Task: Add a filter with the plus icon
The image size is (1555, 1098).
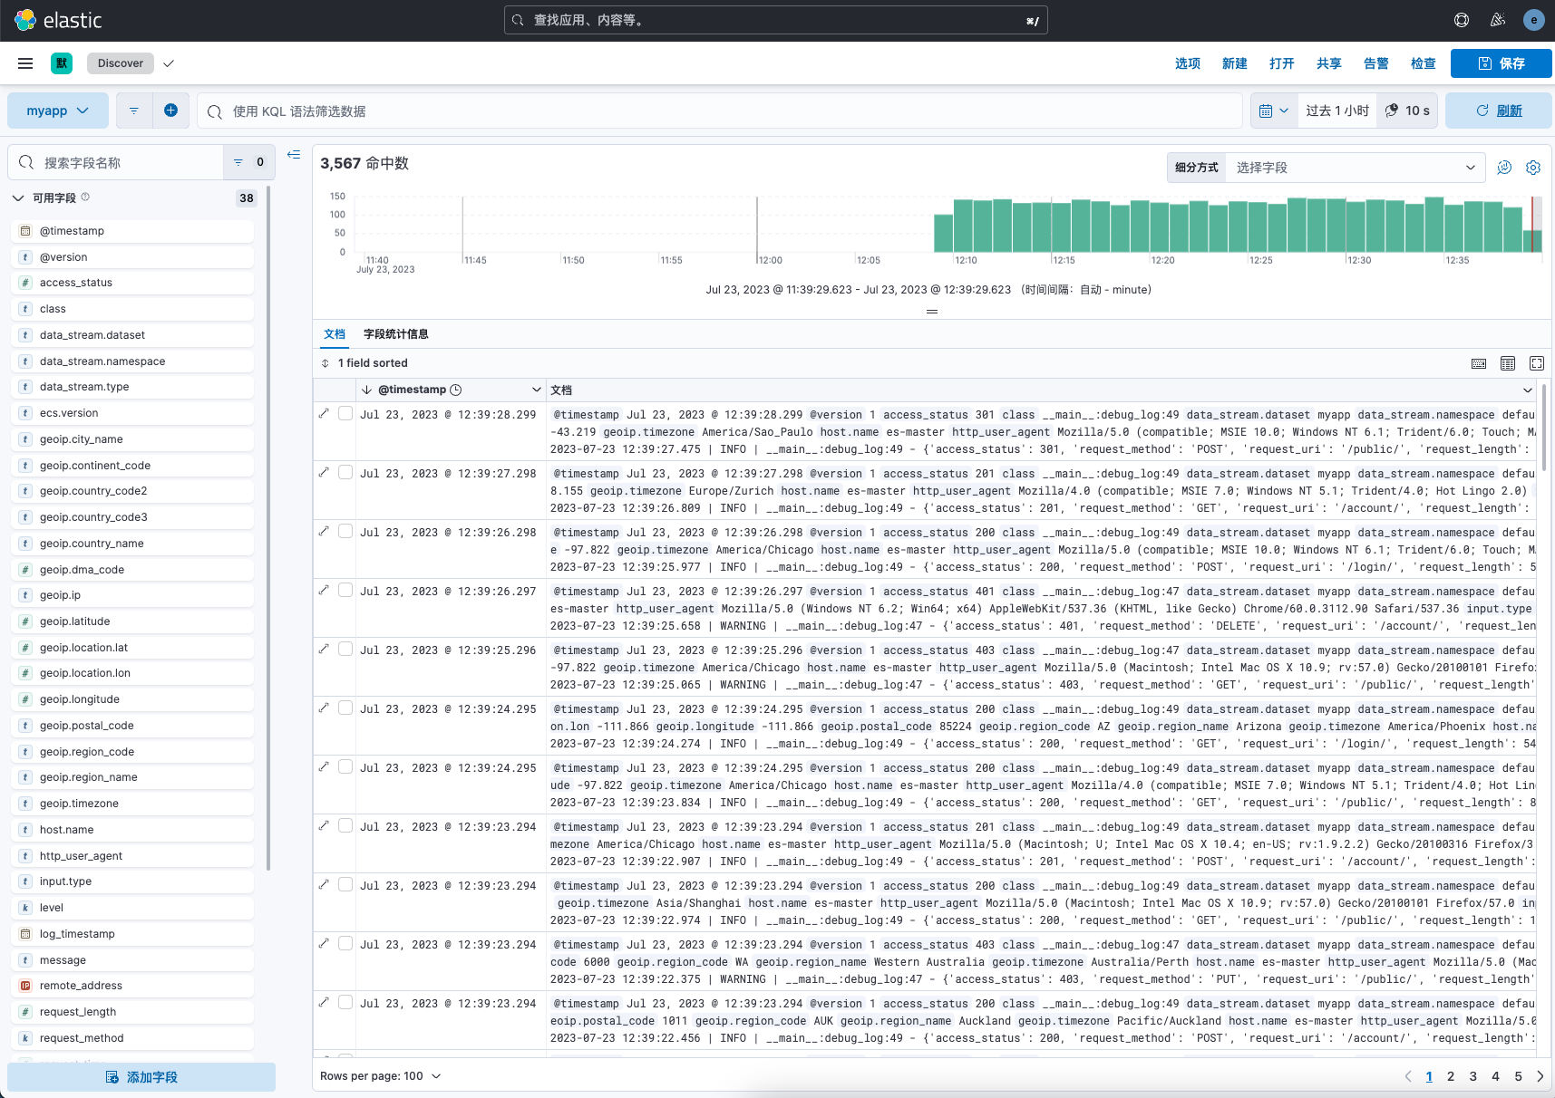Action: coord(170,111)
